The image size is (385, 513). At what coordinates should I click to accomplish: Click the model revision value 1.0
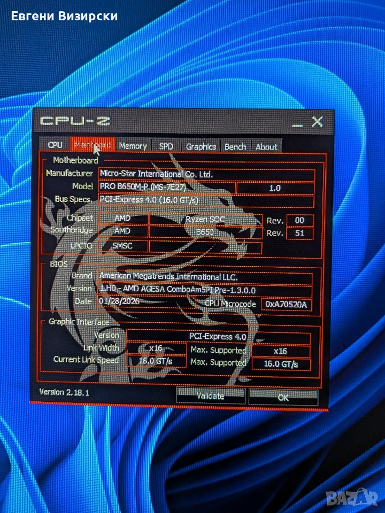(x=275, y=188)
